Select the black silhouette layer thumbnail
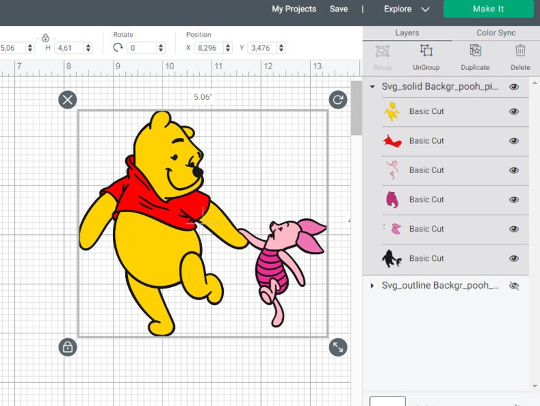Image resolution: width=540 pixels, height=406 pixels. click(x=392, y=259)
